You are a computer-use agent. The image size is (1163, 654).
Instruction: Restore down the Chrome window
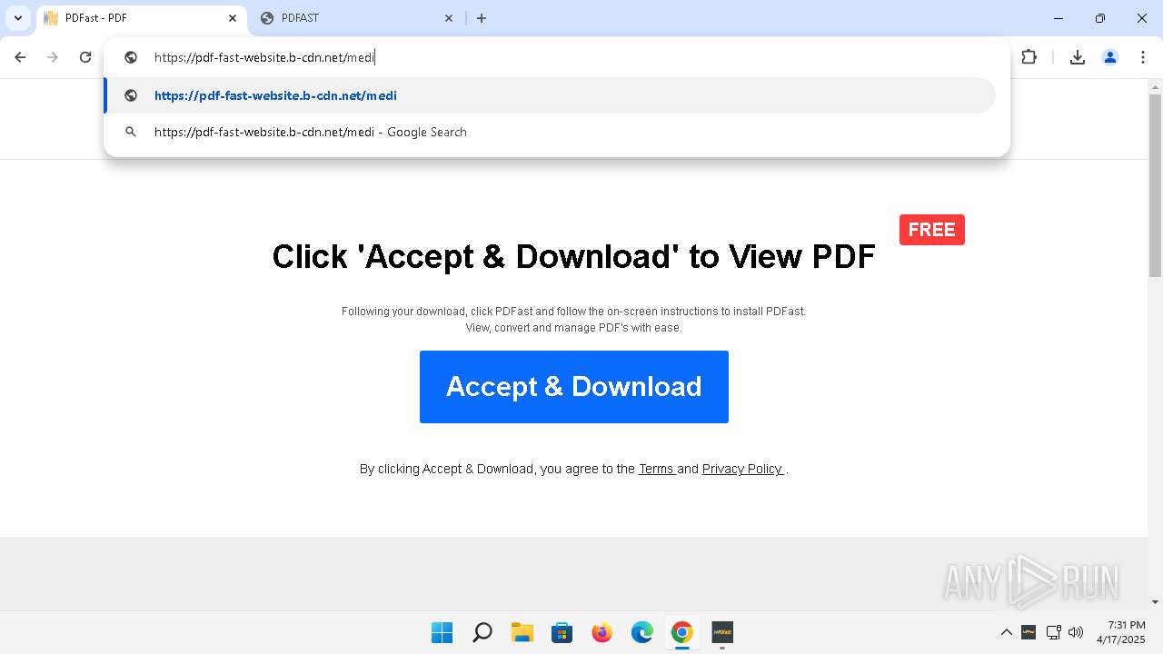click(x=1100, y=18)
